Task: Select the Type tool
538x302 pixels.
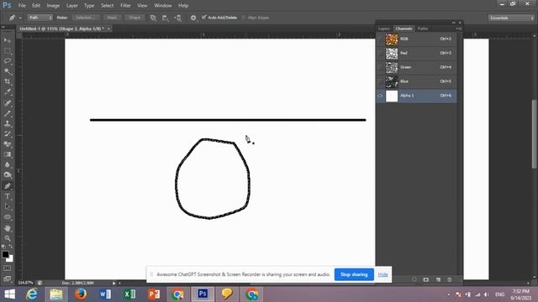Action: pyautogui.click(x=8, y=196)
